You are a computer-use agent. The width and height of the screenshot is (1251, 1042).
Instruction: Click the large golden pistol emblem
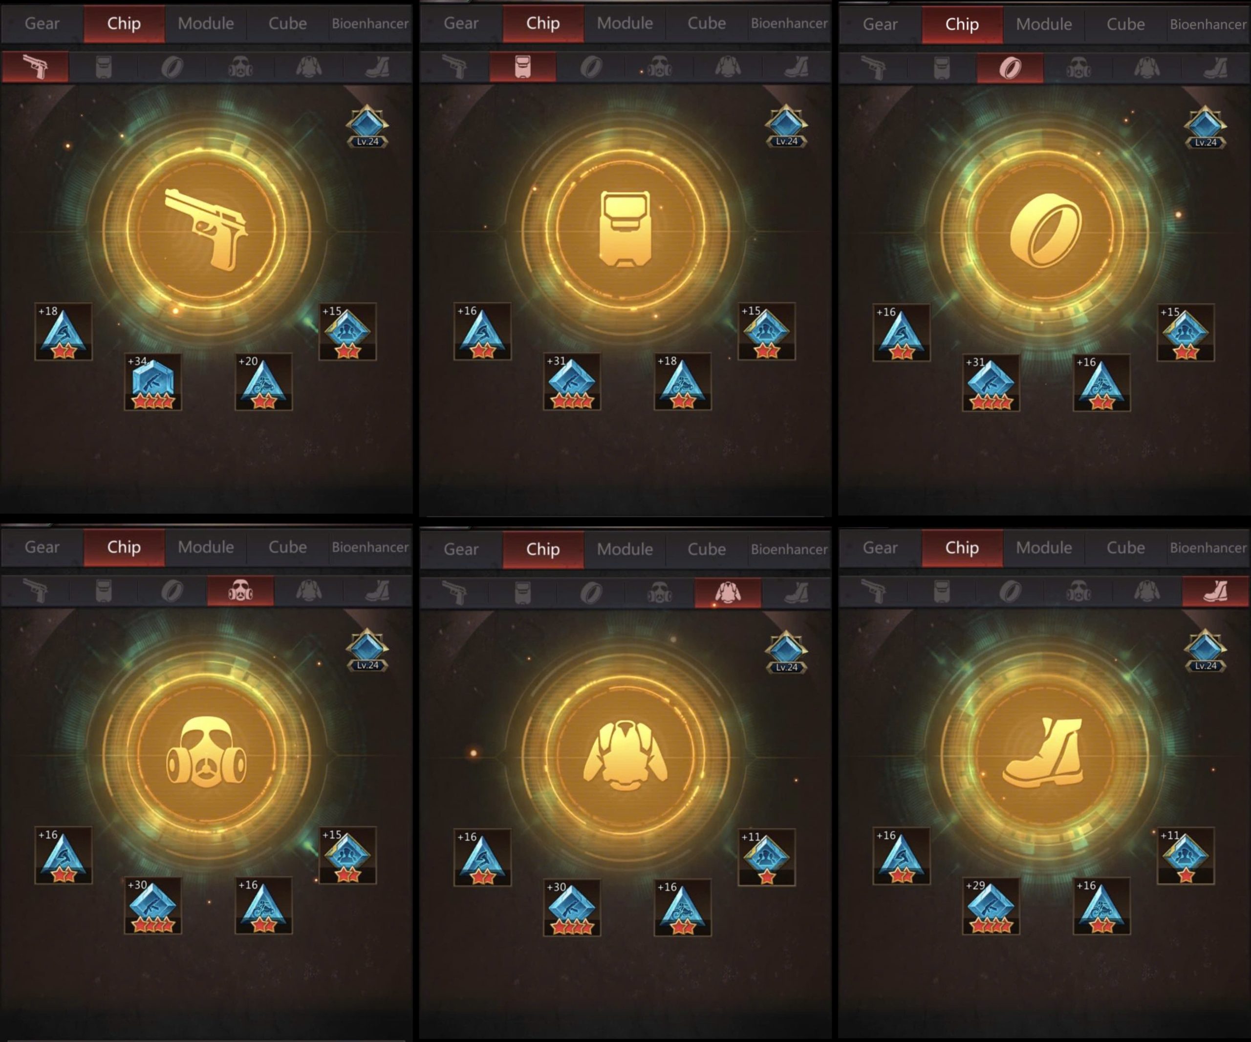206,230
